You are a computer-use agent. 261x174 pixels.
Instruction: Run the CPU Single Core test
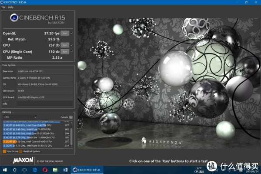point(65,52)
